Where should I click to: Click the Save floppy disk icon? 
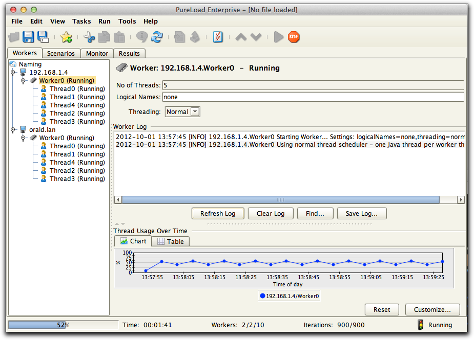(28, 37)
